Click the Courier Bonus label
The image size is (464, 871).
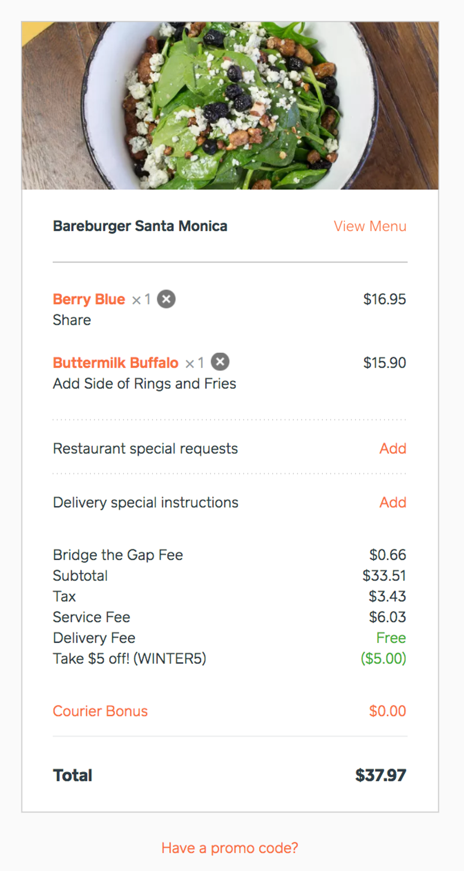tap(100, 711)
